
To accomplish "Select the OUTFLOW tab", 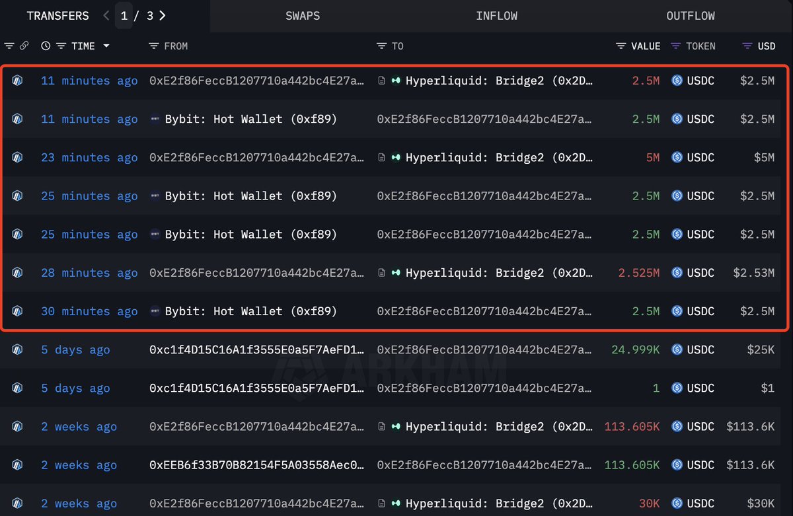I will pyautogui.click(x=691, y=16).
